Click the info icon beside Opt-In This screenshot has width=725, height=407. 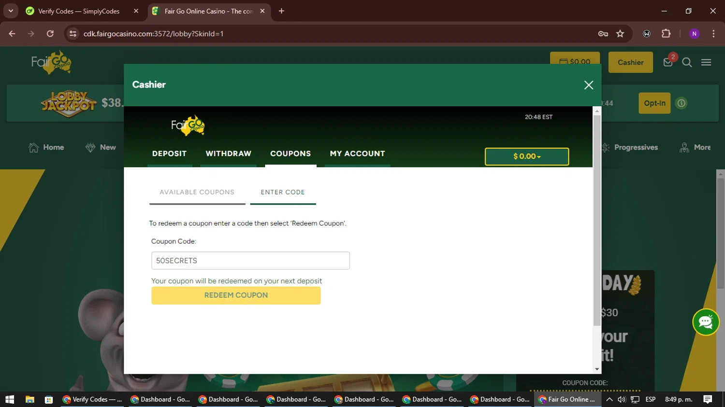[x=681, y=103]
